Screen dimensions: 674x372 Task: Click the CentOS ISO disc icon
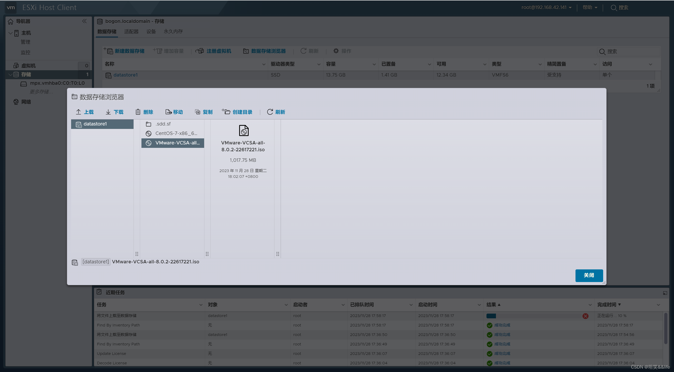click(x=149, y=134)
